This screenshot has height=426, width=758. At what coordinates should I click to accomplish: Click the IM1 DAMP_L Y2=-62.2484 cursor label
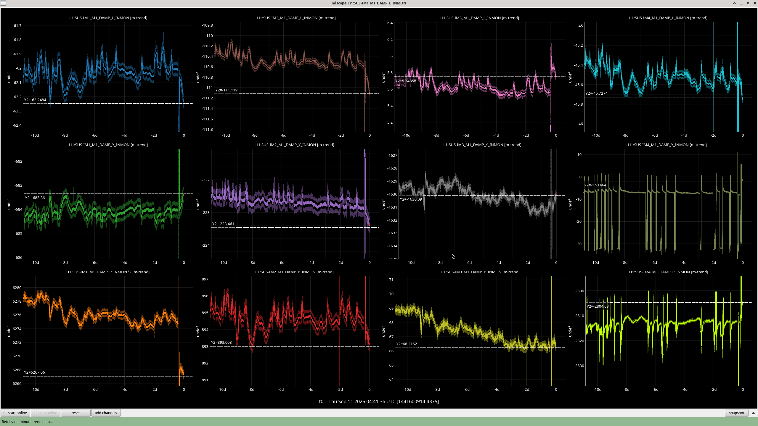[x=35, y=100]
